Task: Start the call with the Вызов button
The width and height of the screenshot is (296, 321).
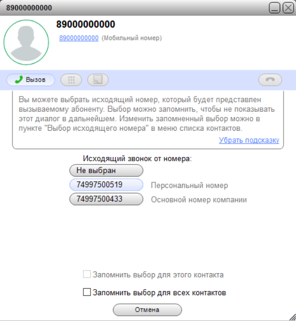Action: pyautogui.click(x=31, y=80)
